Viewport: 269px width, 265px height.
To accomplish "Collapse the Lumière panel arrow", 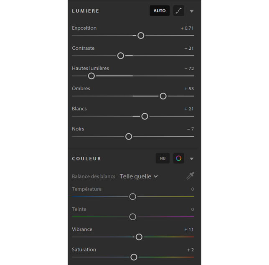I will click(192, 11).
